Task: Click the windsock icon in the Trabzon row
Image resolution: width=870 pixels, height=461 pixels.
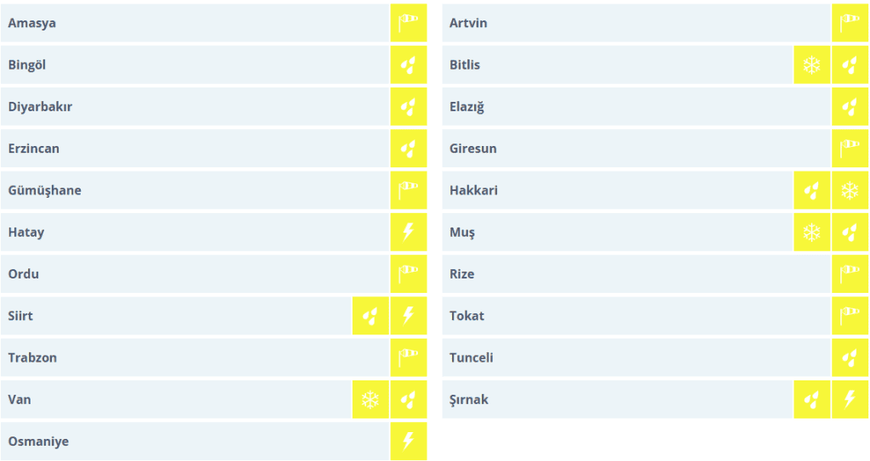Action: [x=408, y=357]
